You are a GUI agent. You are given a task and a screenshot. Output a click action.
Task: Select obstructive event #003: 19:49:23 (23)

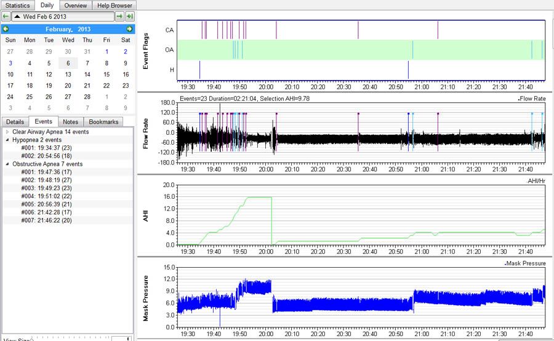46,188
